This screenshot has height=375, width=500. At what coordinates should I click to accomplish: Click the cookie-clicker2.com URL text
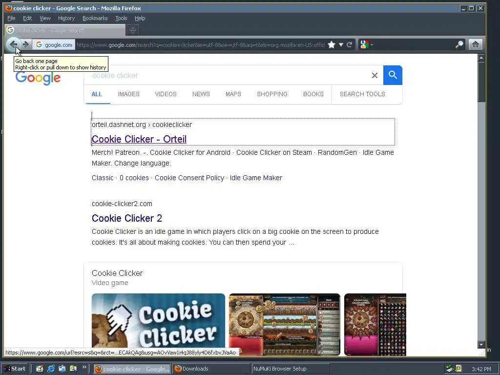click(122, 204)
